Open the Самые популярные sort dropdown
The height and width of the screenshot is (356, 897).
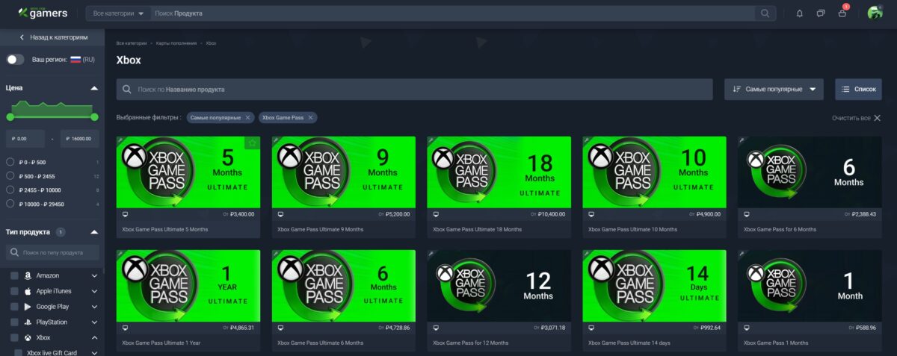pos(774,89)
